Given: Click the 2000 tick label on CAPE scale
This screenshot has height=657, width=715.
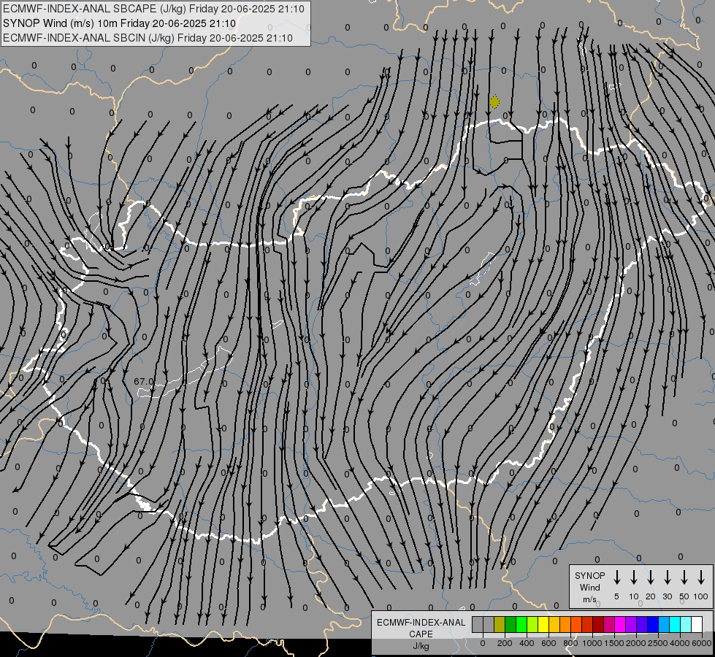Looking at the screenshot, I should (636, 643).
